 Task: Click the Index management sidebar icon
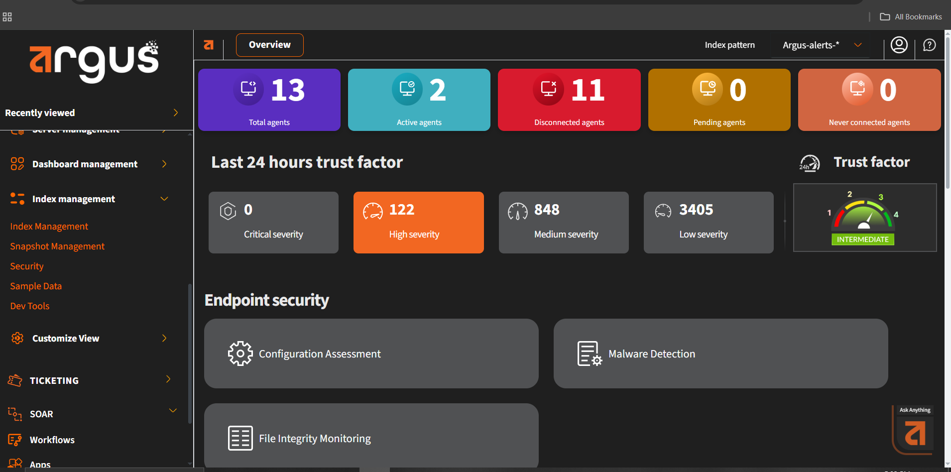click(17, 199)
